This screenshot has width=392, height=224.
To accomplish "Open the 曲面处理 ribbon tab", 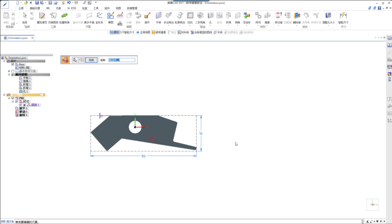I will pyautogui.click(x=35, y=8).
